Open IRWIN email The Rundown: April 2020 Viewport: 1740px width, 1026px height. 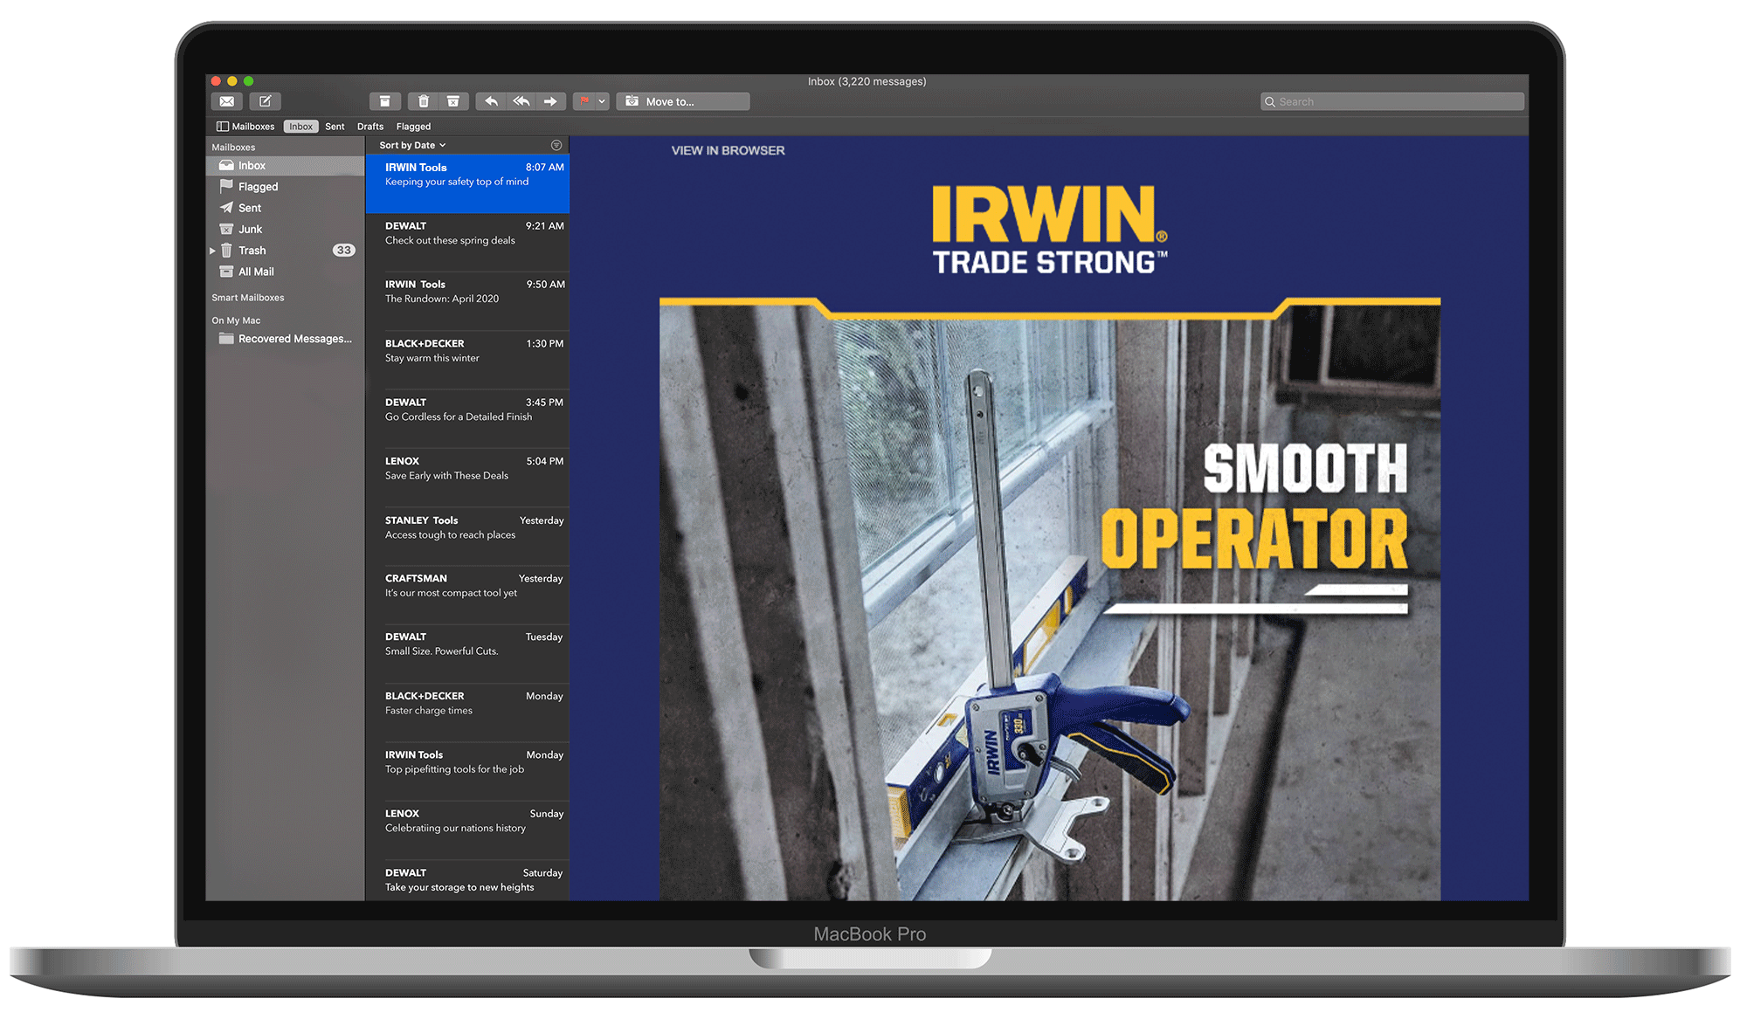point(467,301)
